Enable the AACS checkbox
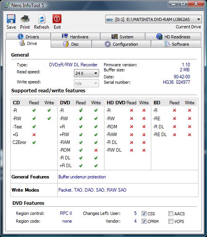This screenshot has width=207, height=237. tap(171, 214)
